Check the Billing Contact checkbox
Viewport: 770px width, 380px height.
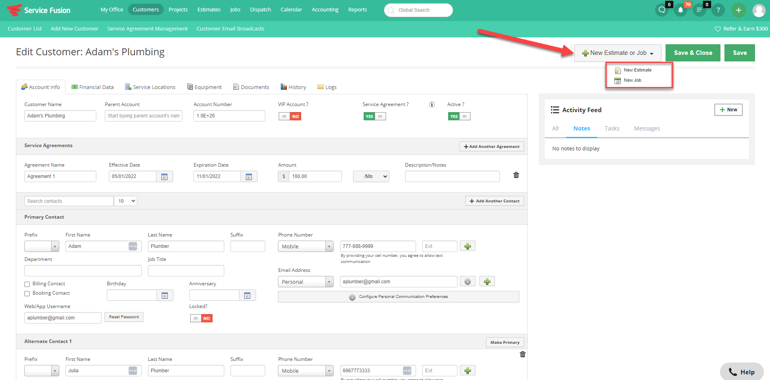click(x=27, y=284)
